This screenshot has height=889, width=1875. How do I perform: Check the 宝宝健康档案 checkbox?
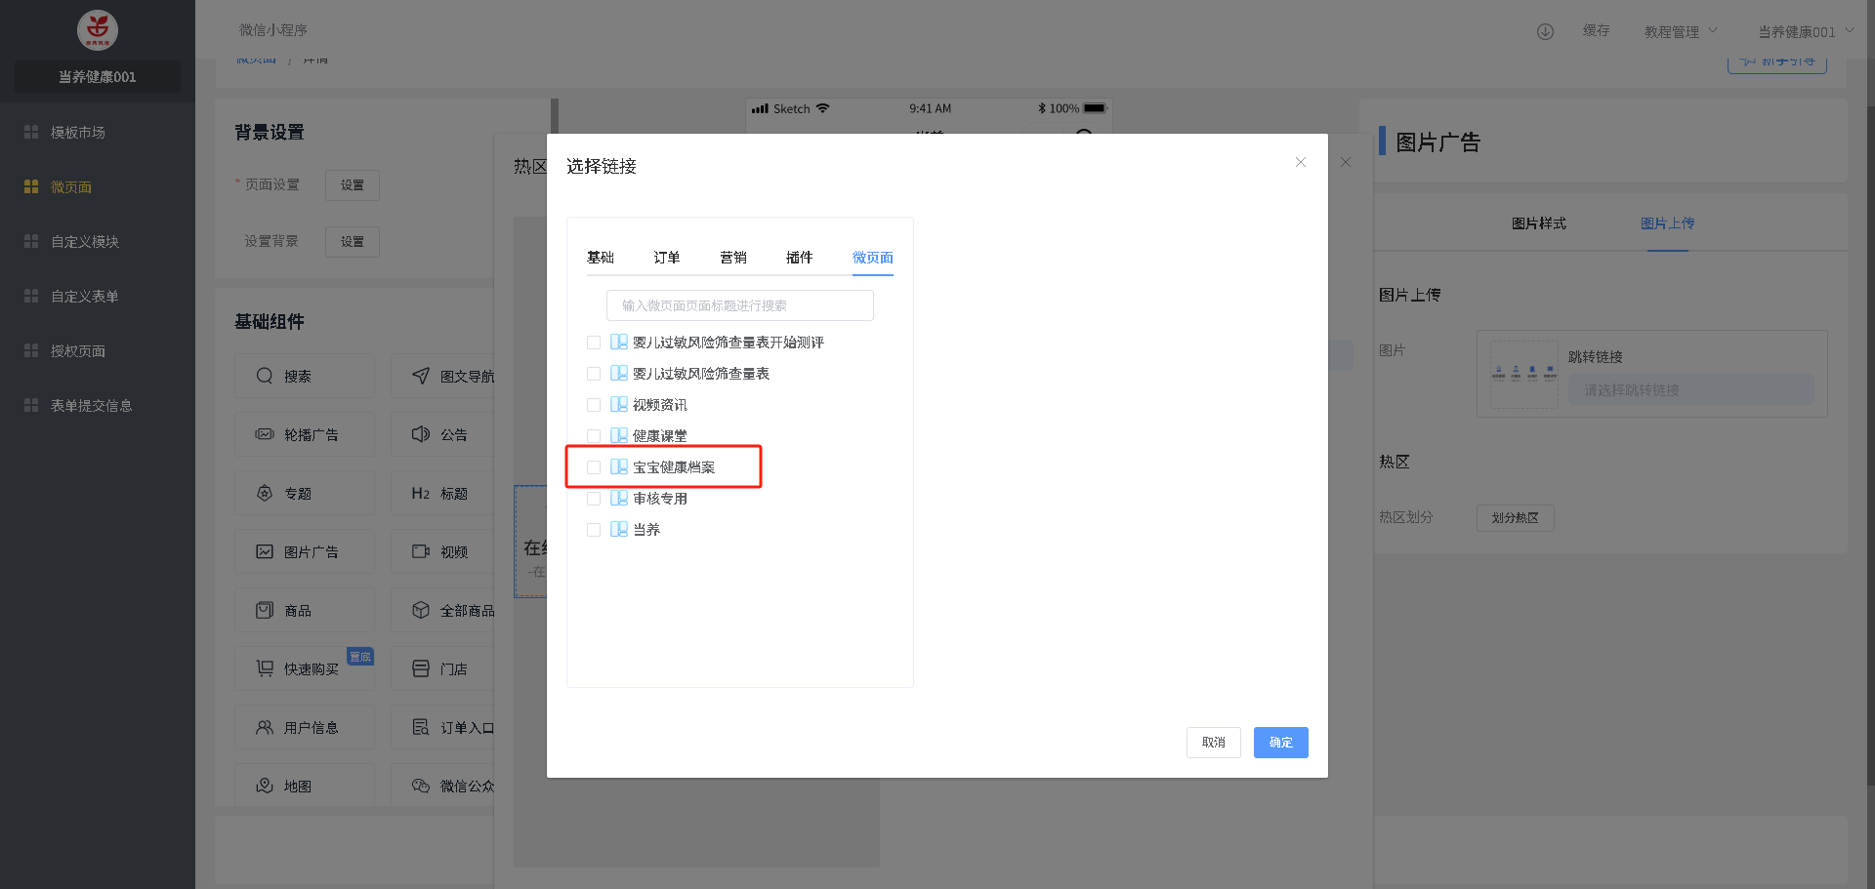pos(594,467)
